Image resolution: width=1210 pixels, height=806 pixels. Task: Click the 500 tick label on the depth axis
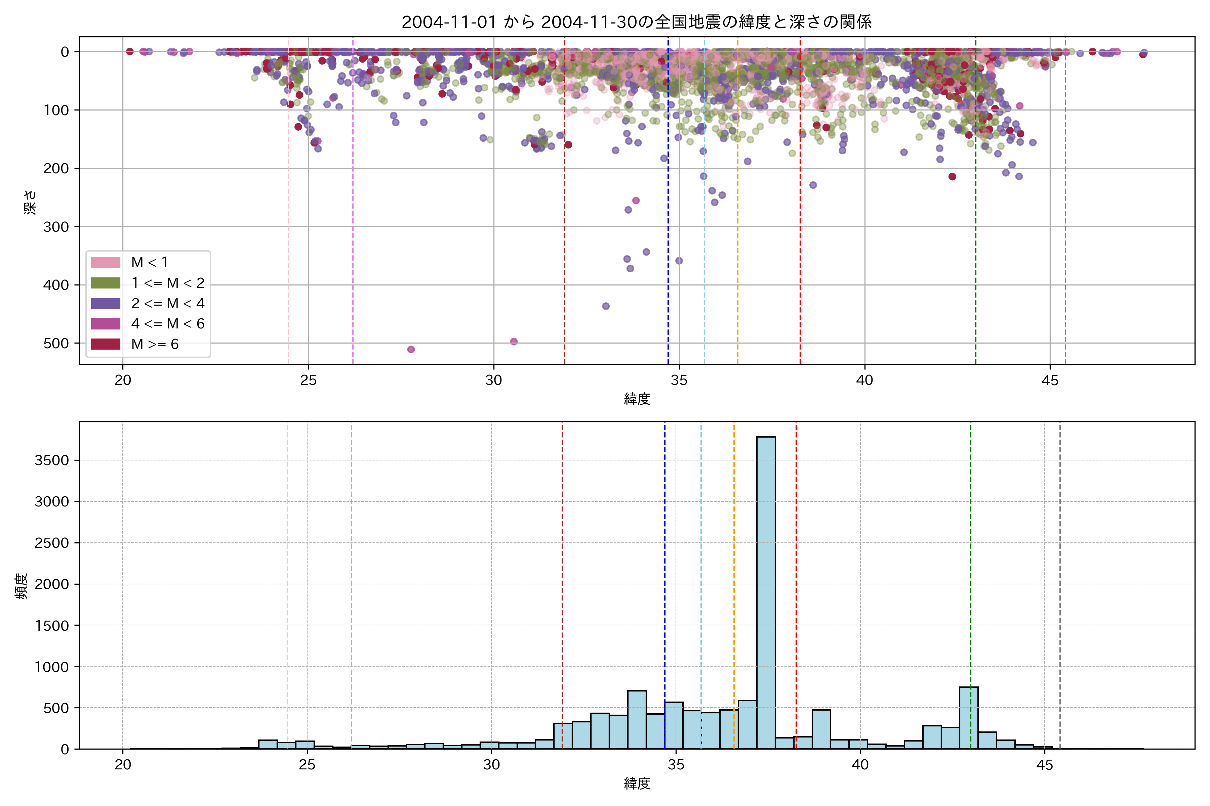click(56, 343)
